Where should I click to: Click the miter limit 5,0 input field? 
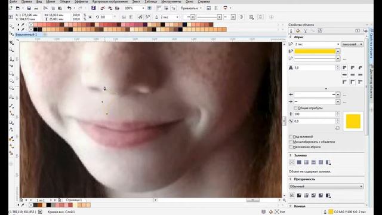[315, 67]
